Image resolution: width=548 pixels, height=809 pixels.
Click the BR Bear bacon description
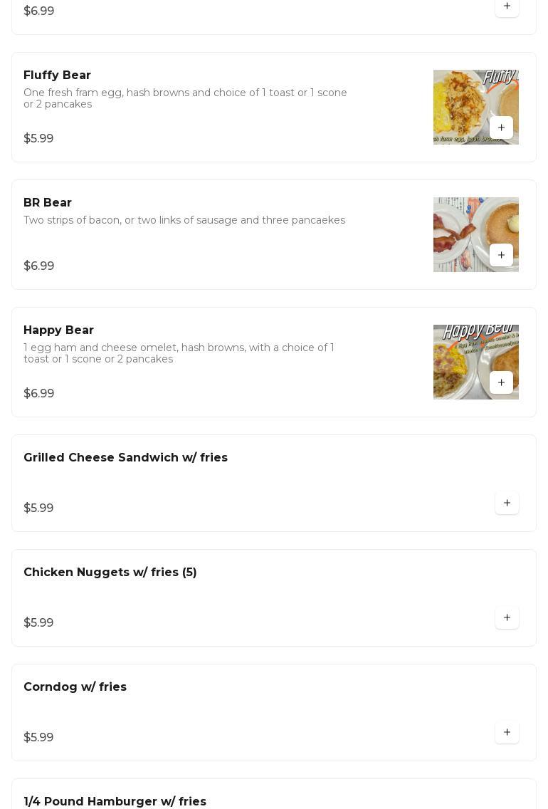(184, 220)
